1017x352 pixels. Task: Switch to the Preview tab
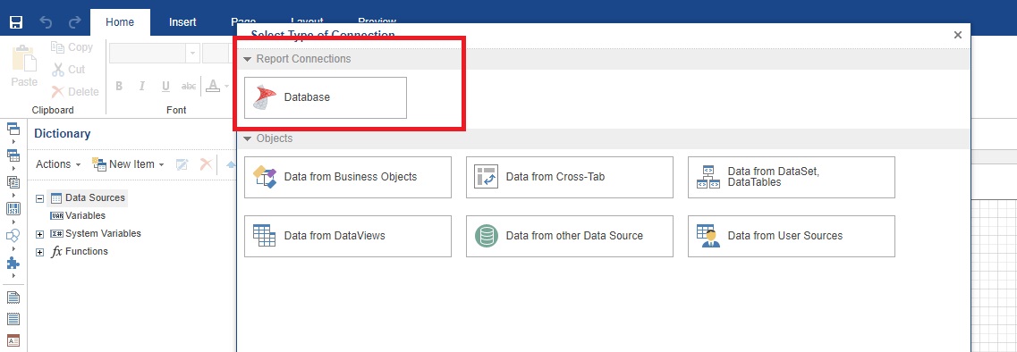click(377, 21)
